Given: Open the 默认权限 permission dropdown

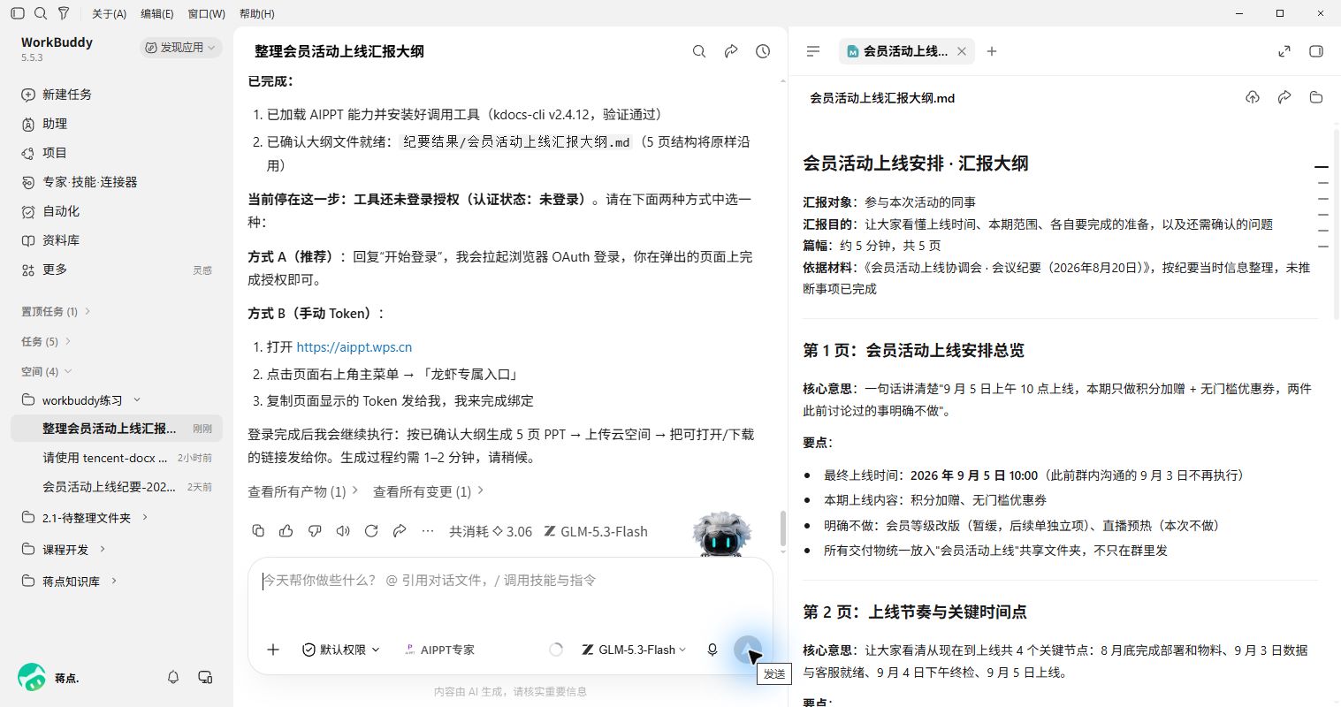Looking at the screenshot, I should pyautogui.click(x=341, y=650).
